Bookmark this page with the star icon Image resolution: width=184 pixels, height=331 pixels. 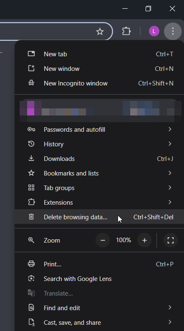tap(100, 31)
